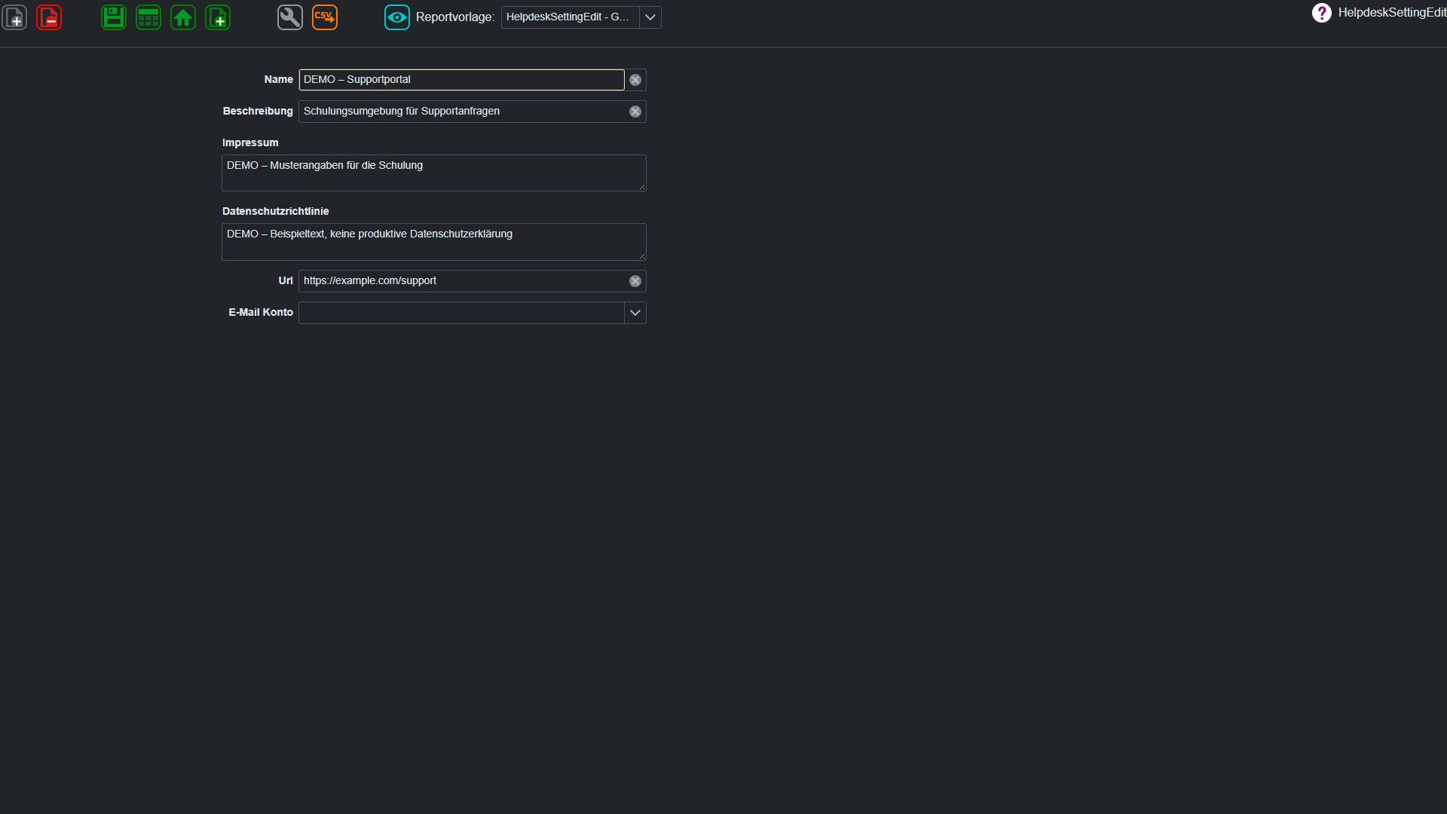Focus the Name input containing DEMO – Supportportal

(461, 80)
